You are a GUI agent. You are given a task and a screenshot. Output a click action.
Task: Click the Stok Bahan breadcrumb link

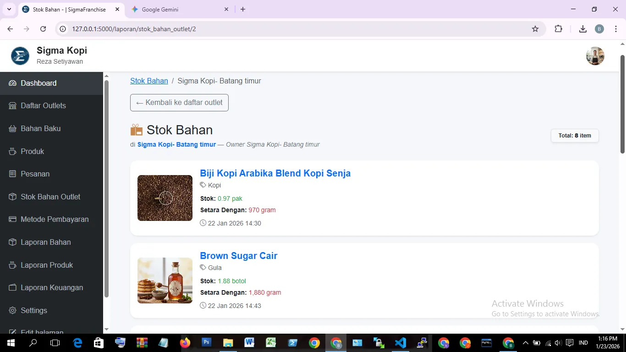(149, 81)
